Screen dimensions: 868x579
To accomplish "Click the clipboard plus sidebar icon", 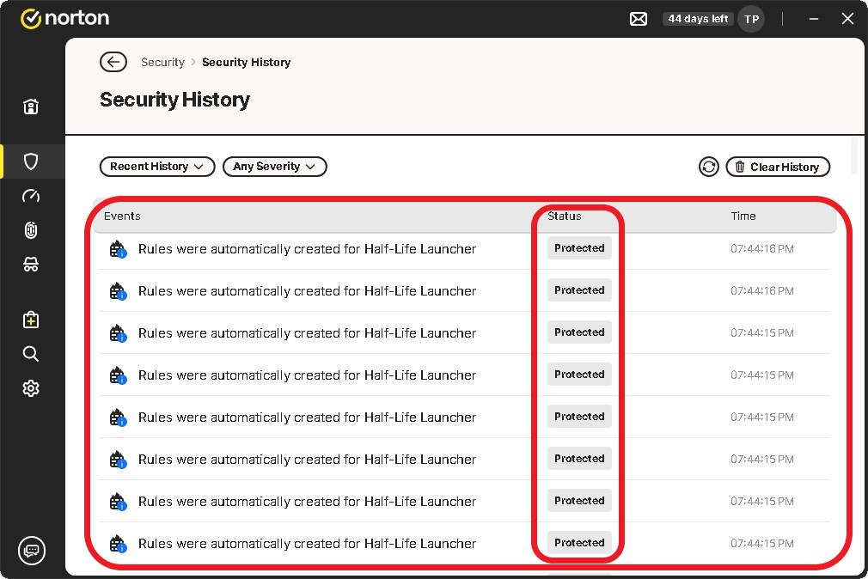I will tap(31, 320).
